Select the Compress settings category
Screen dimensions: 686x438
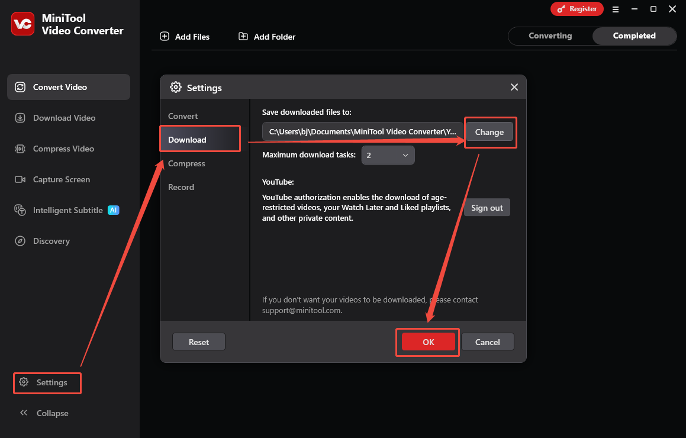point(186,163)
